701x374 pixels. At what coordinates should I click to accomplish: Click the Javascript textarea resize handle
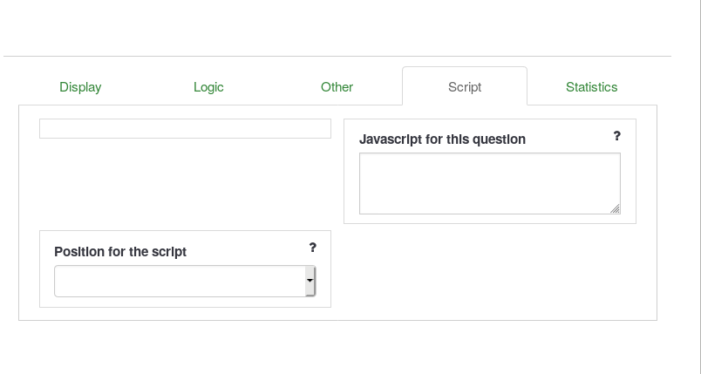point(616,209)
